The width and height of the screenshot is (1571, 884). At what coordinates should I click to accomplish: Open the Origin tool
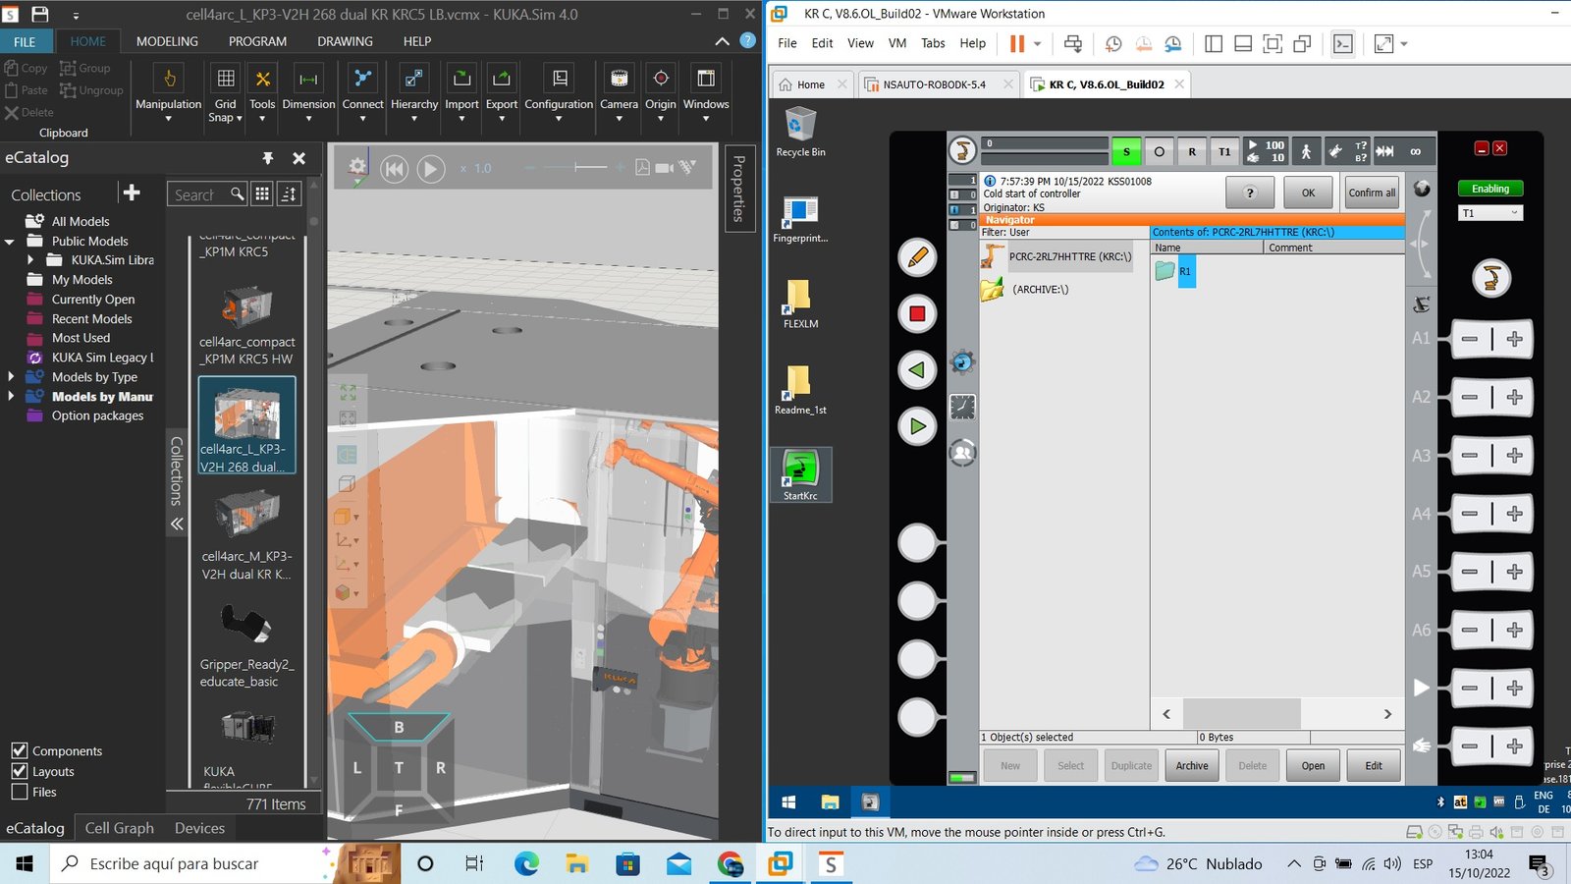point(661,91)
